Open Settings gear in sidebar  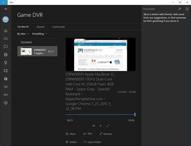pos(6,103)
